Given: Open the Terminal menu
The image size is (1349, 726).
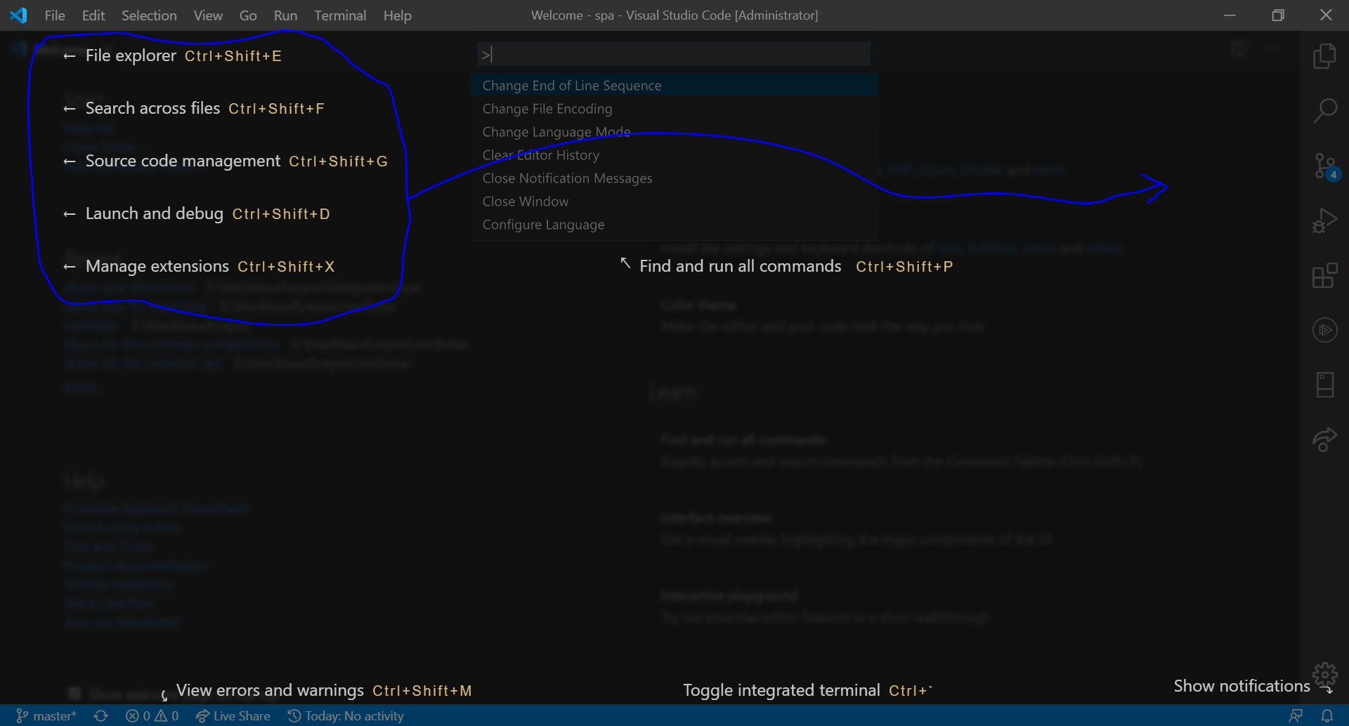Looking at the screenshot, I should point(340,15).
